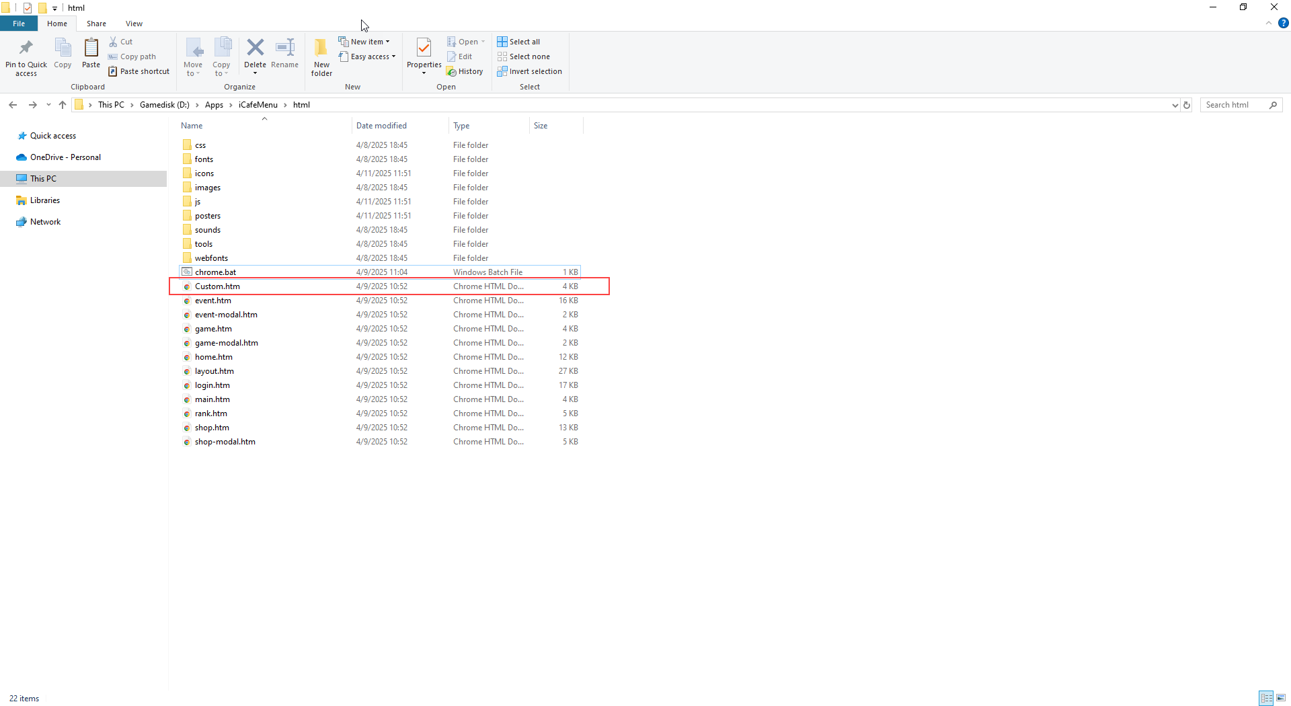The image size is (1291, 706).
Task: Expand the New item dropdown
Action: [364, 42]
